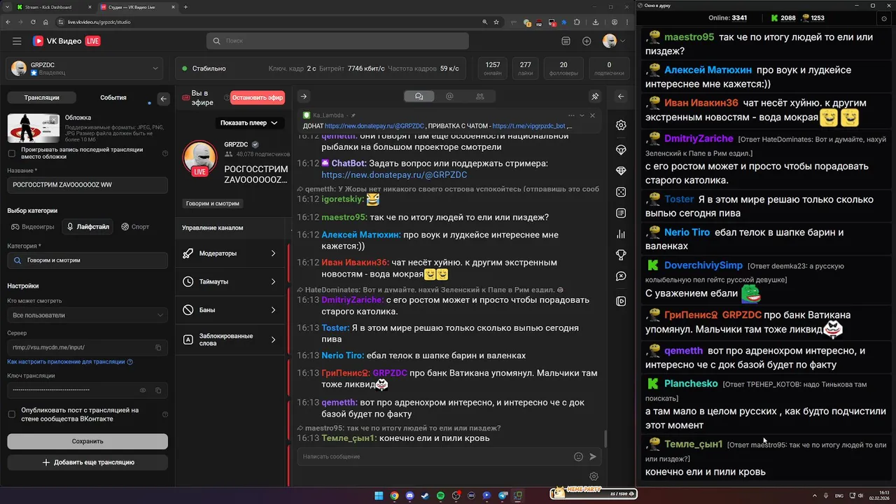Select the Спорт category tab
Image resolution: width=896 pixels, height=504 pixels.
[135, 227]
